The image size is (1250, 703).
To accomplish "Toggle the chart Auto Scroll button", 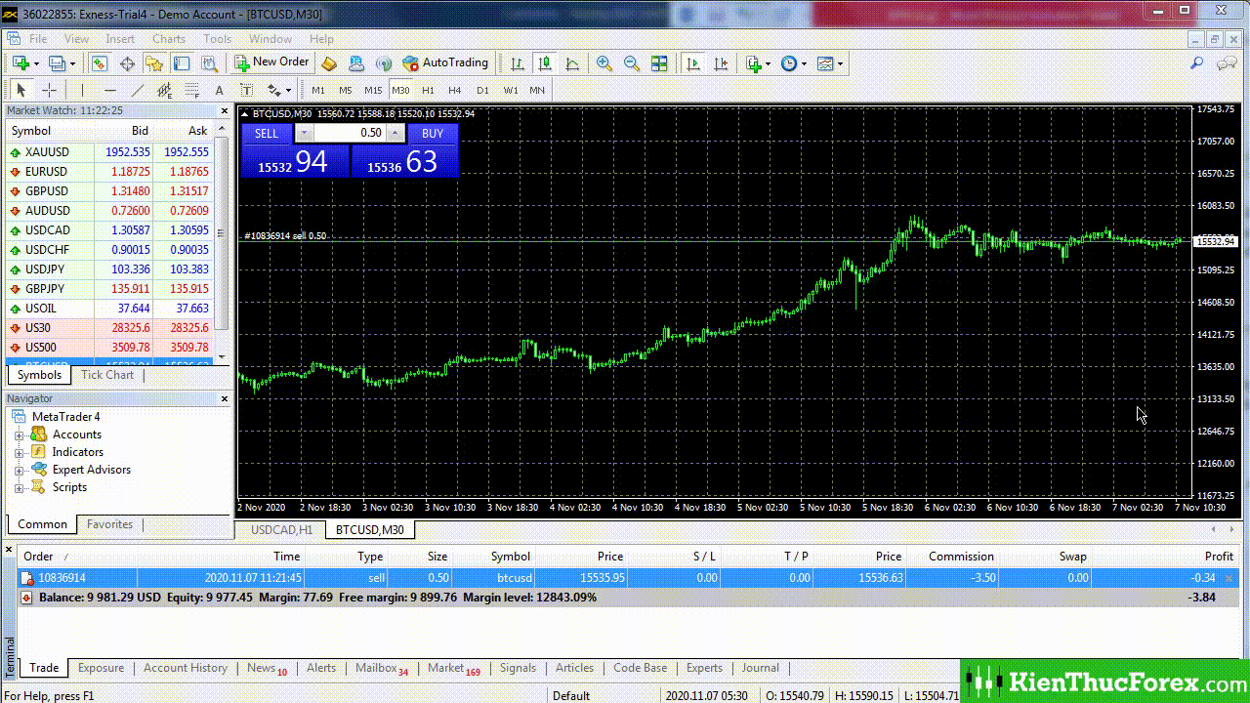I will (x=692, y=63).
